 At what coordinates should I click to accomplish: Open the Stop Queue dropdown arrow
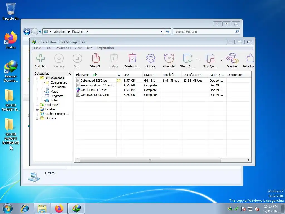pyautogui.click(x=221, y=60)
